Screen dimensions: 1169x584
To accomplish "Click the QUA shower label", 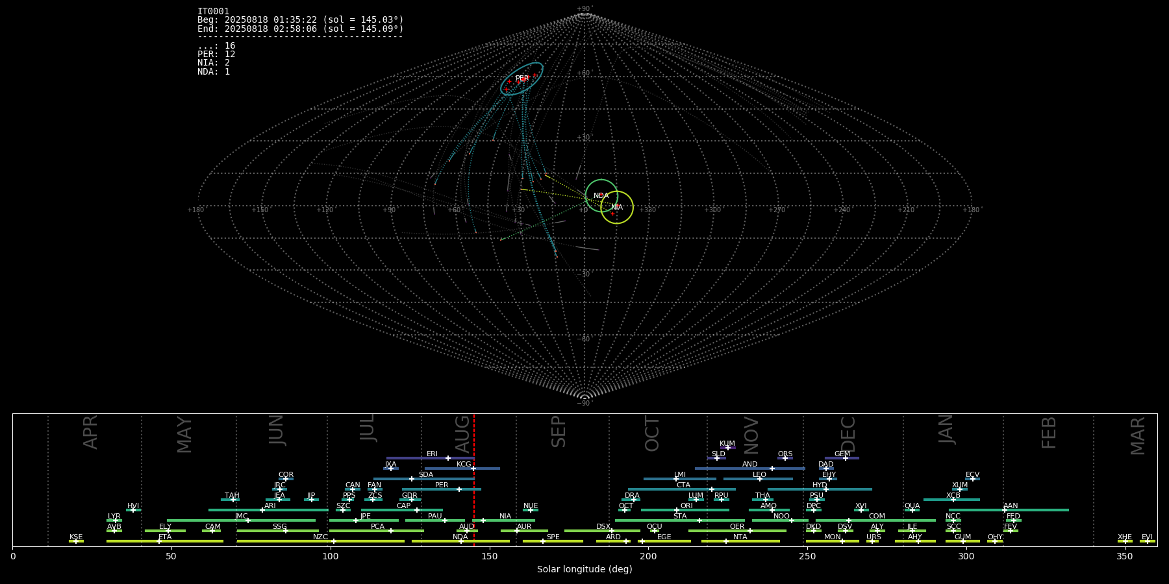I will click(x=912, y=505).
